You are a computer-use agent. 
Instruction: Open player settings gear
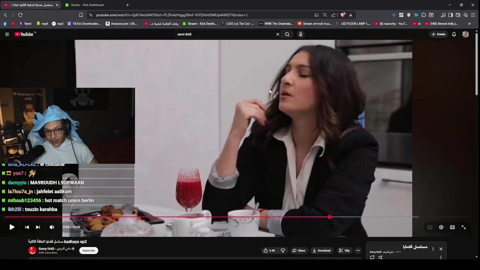[x=441, y=227]
